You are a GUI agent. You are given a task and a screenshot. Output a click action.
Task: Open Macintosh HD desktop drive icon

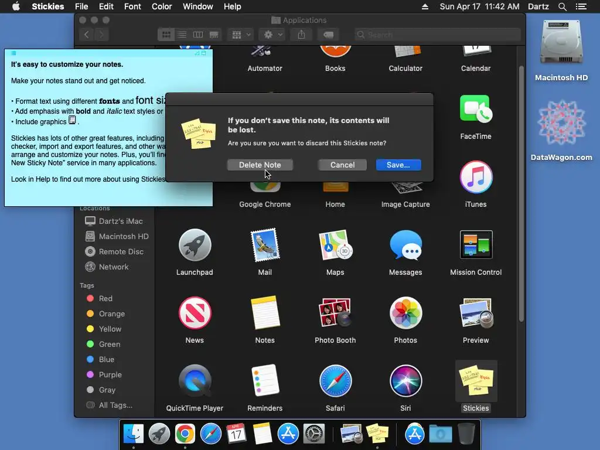pyautogui.click(x=561, y=43)
